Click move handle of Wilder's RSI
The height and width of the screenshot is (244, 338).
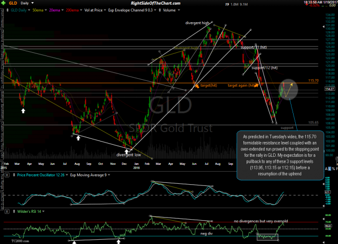pyautogui.click(x=14, y=211)
